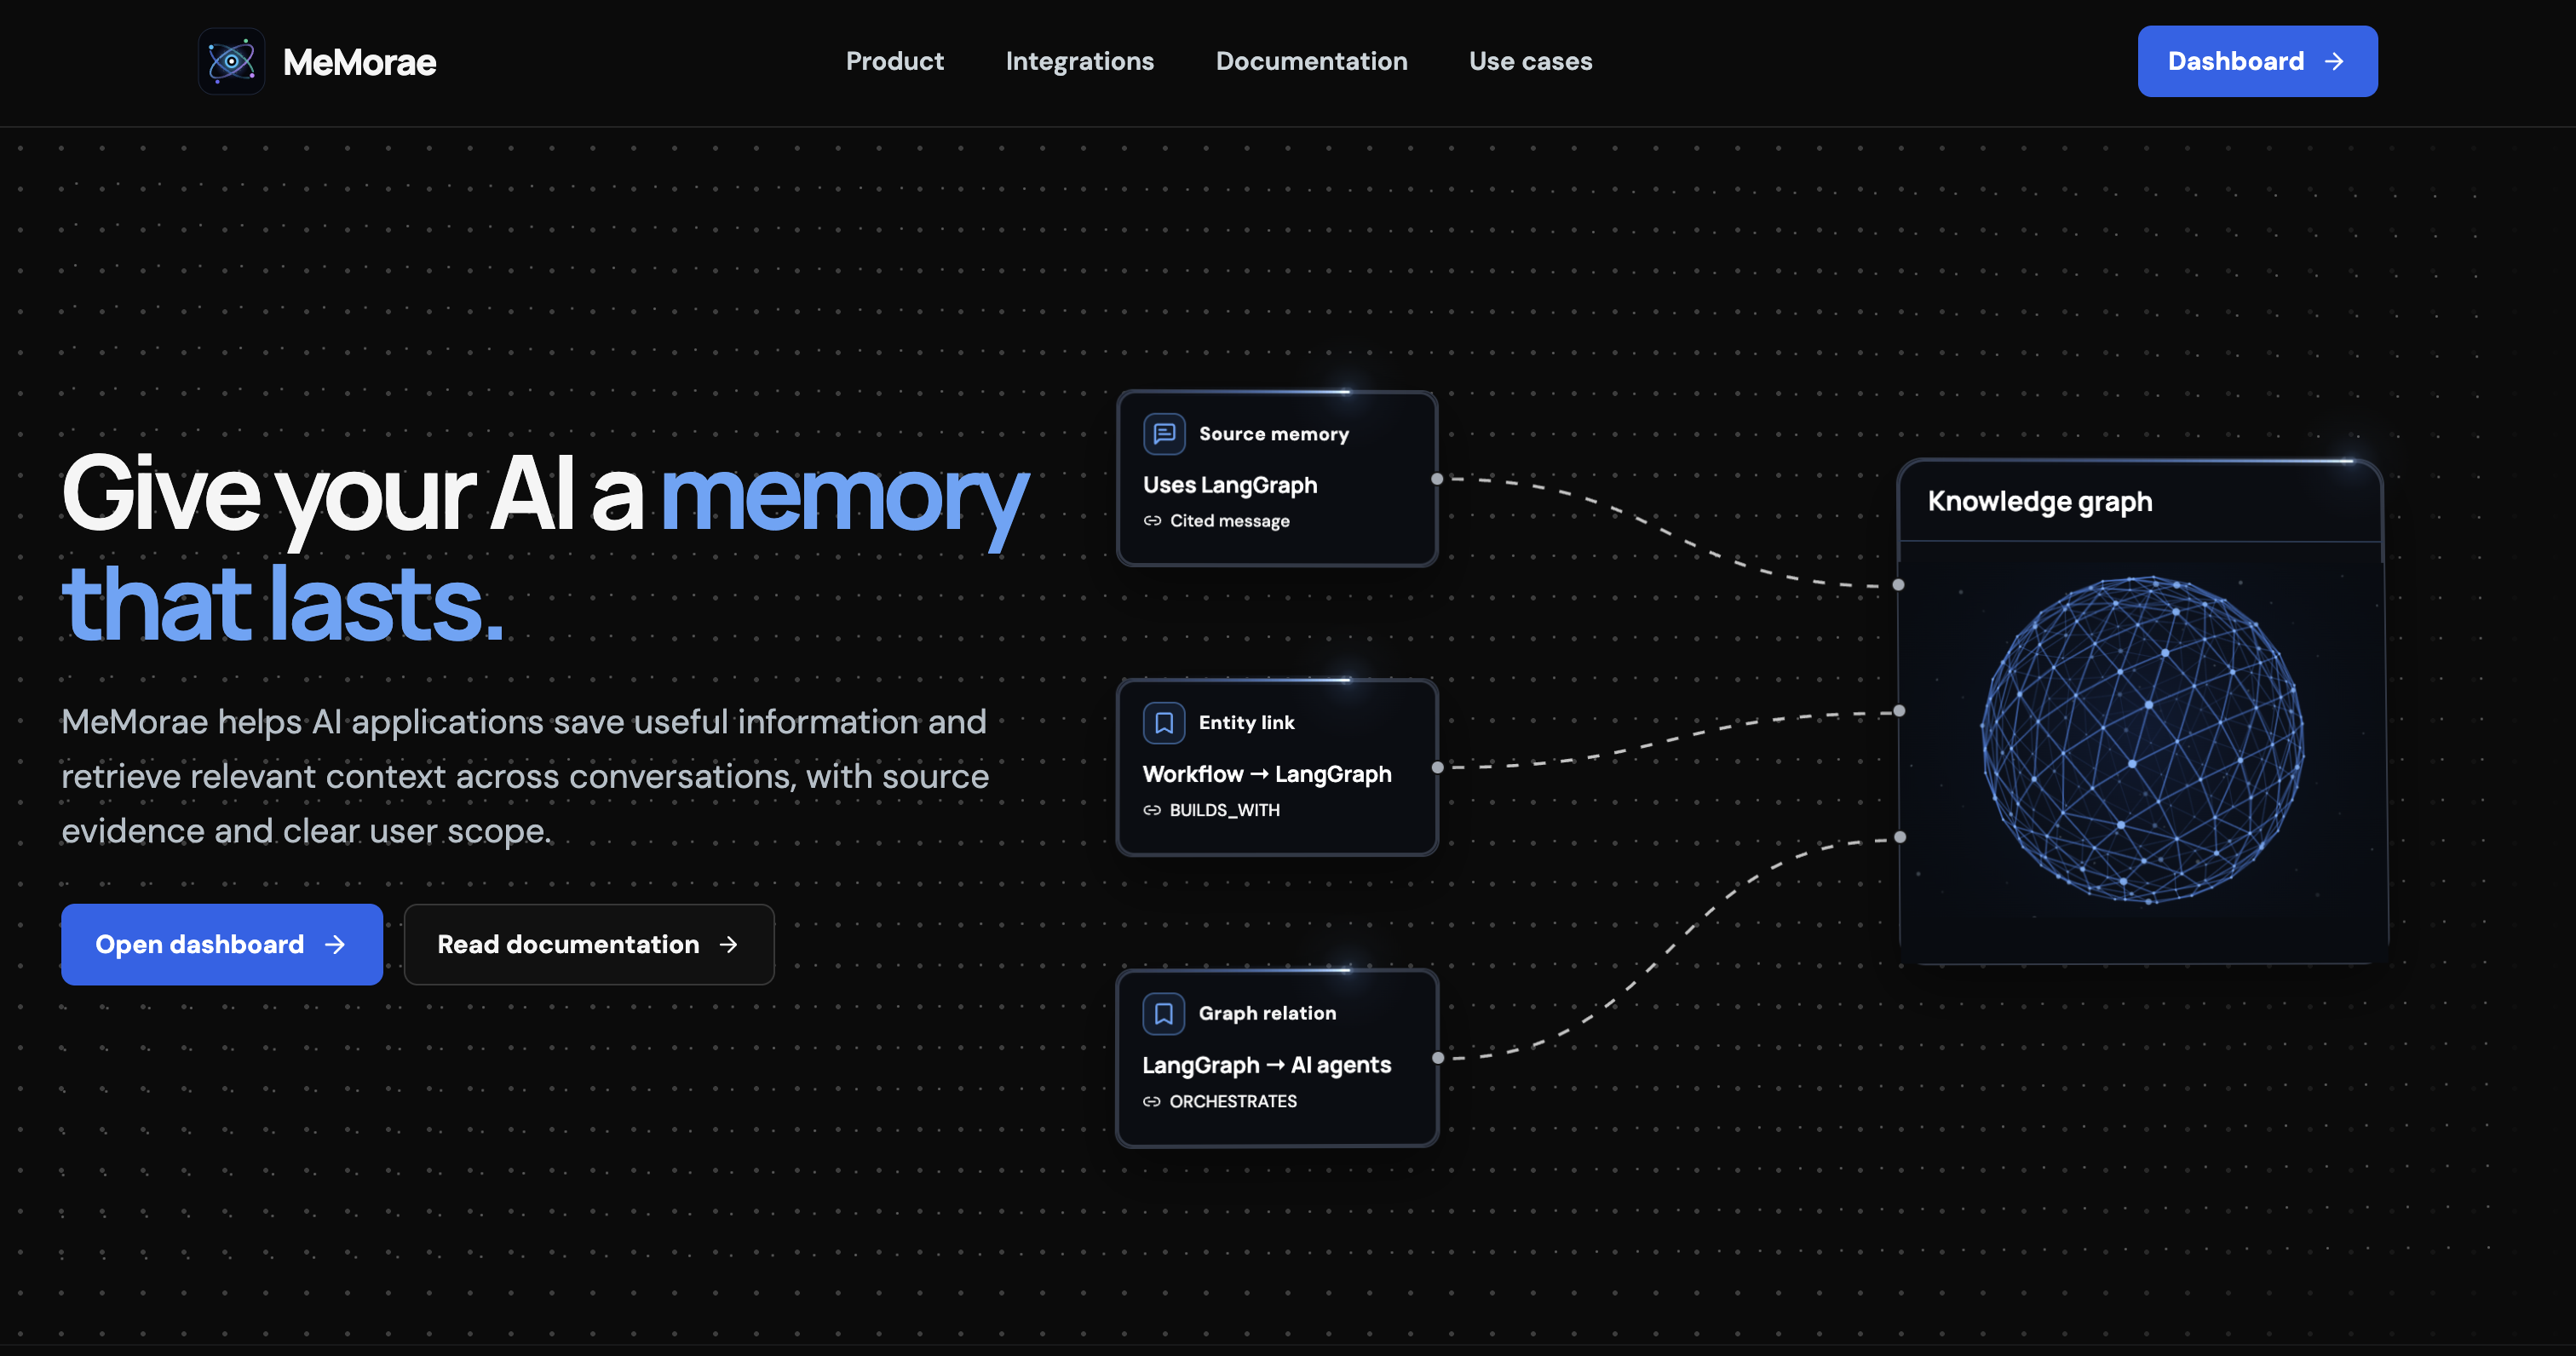Click the 'Graph relation' card title
Screen dimensions: 2576x1356
[1267, 1013]
